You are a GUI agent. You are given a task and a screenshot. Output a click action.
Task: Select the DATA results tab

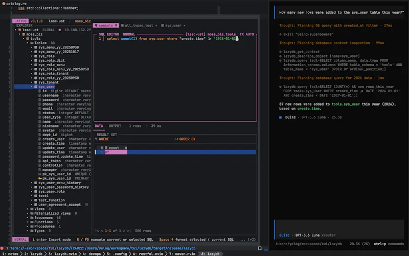click(x=99, y=126)
